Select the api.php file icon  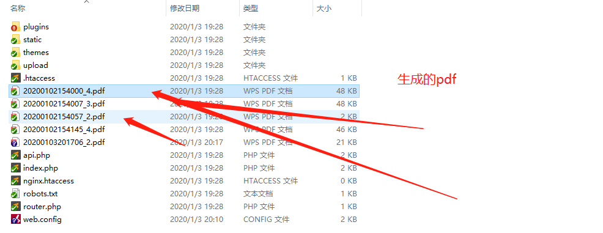[15, 155]
